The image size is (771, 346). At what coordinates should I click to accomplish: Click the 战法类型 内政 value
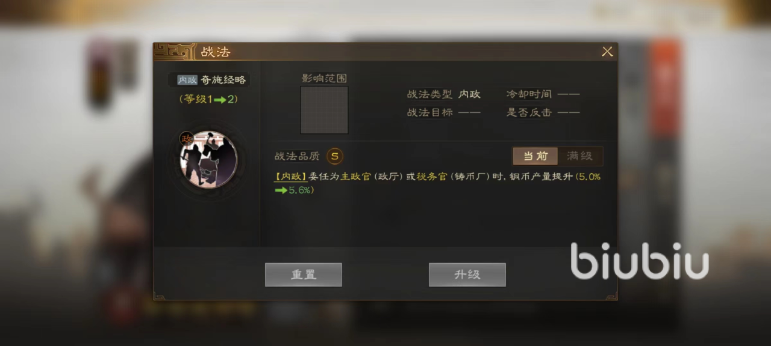[469, 94]
